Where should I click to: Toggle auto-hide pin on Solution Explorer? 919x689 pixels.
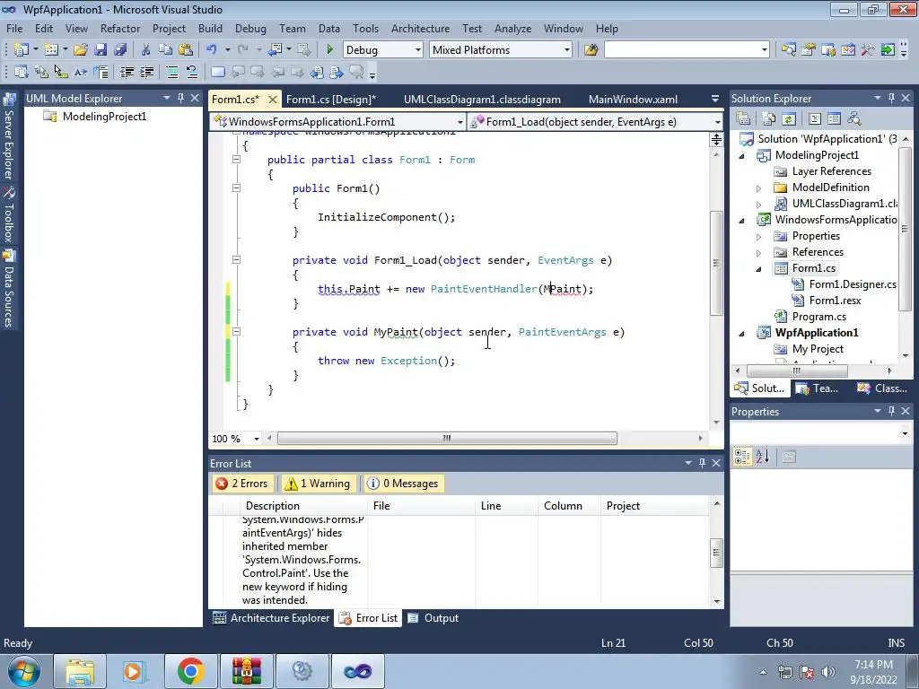pos(891,99)
